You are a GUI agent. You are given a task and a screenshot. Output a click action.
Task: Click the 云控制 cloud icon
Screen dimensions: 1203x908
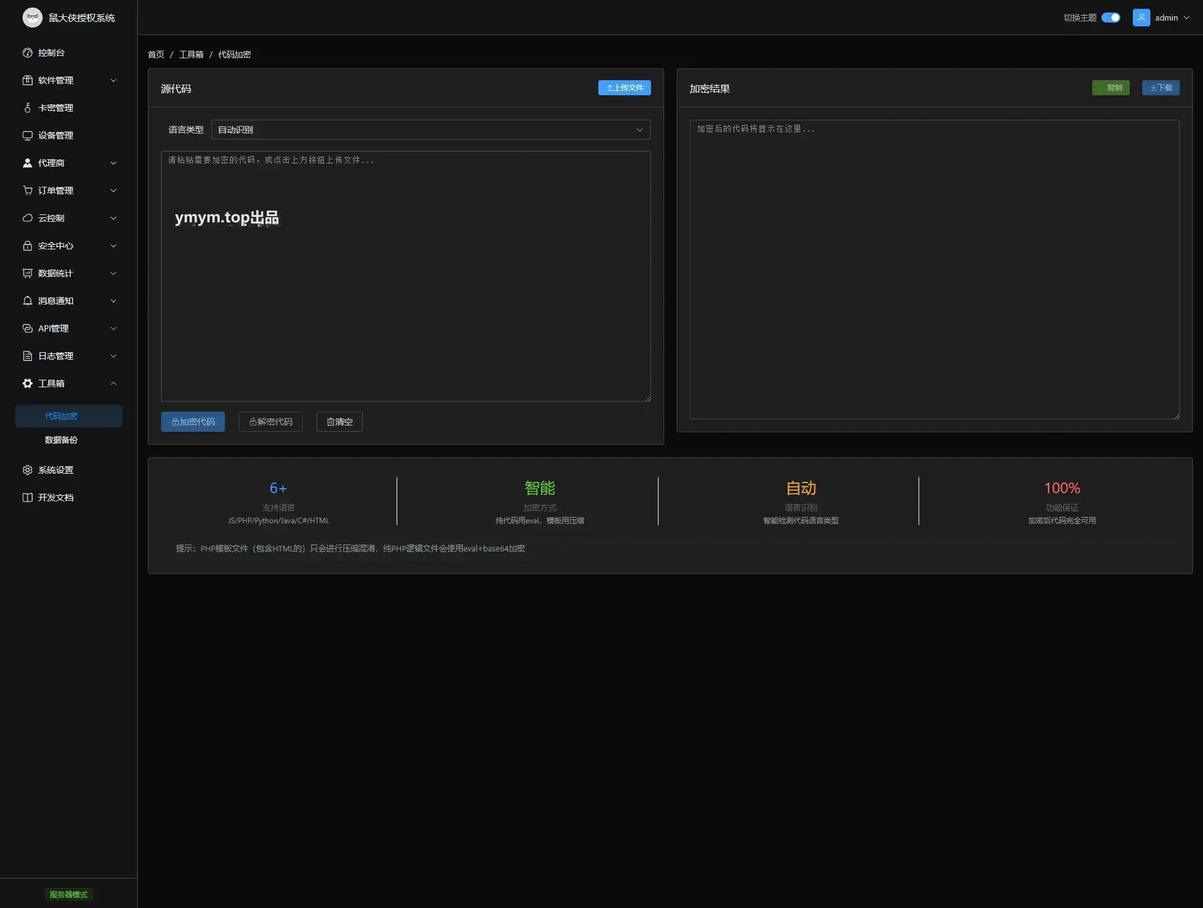click(28, 218)
